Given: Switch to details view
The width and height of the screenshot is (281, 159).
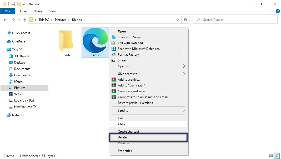Looking at the screenshot, I should click(271, 156).
